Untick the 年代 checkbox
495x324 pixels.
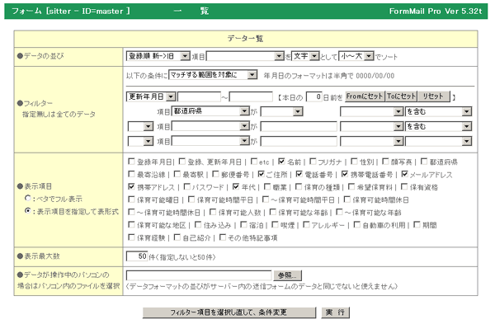236,187
